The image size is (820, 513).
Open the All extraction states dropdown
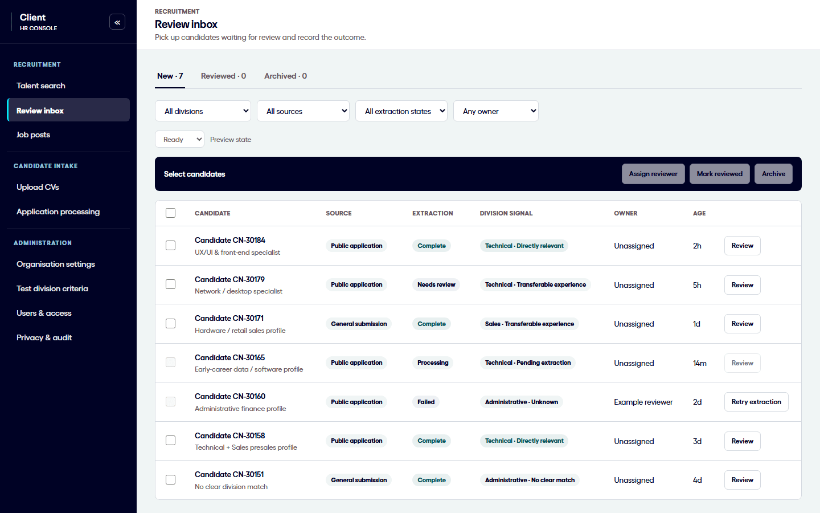pos(401,111)
